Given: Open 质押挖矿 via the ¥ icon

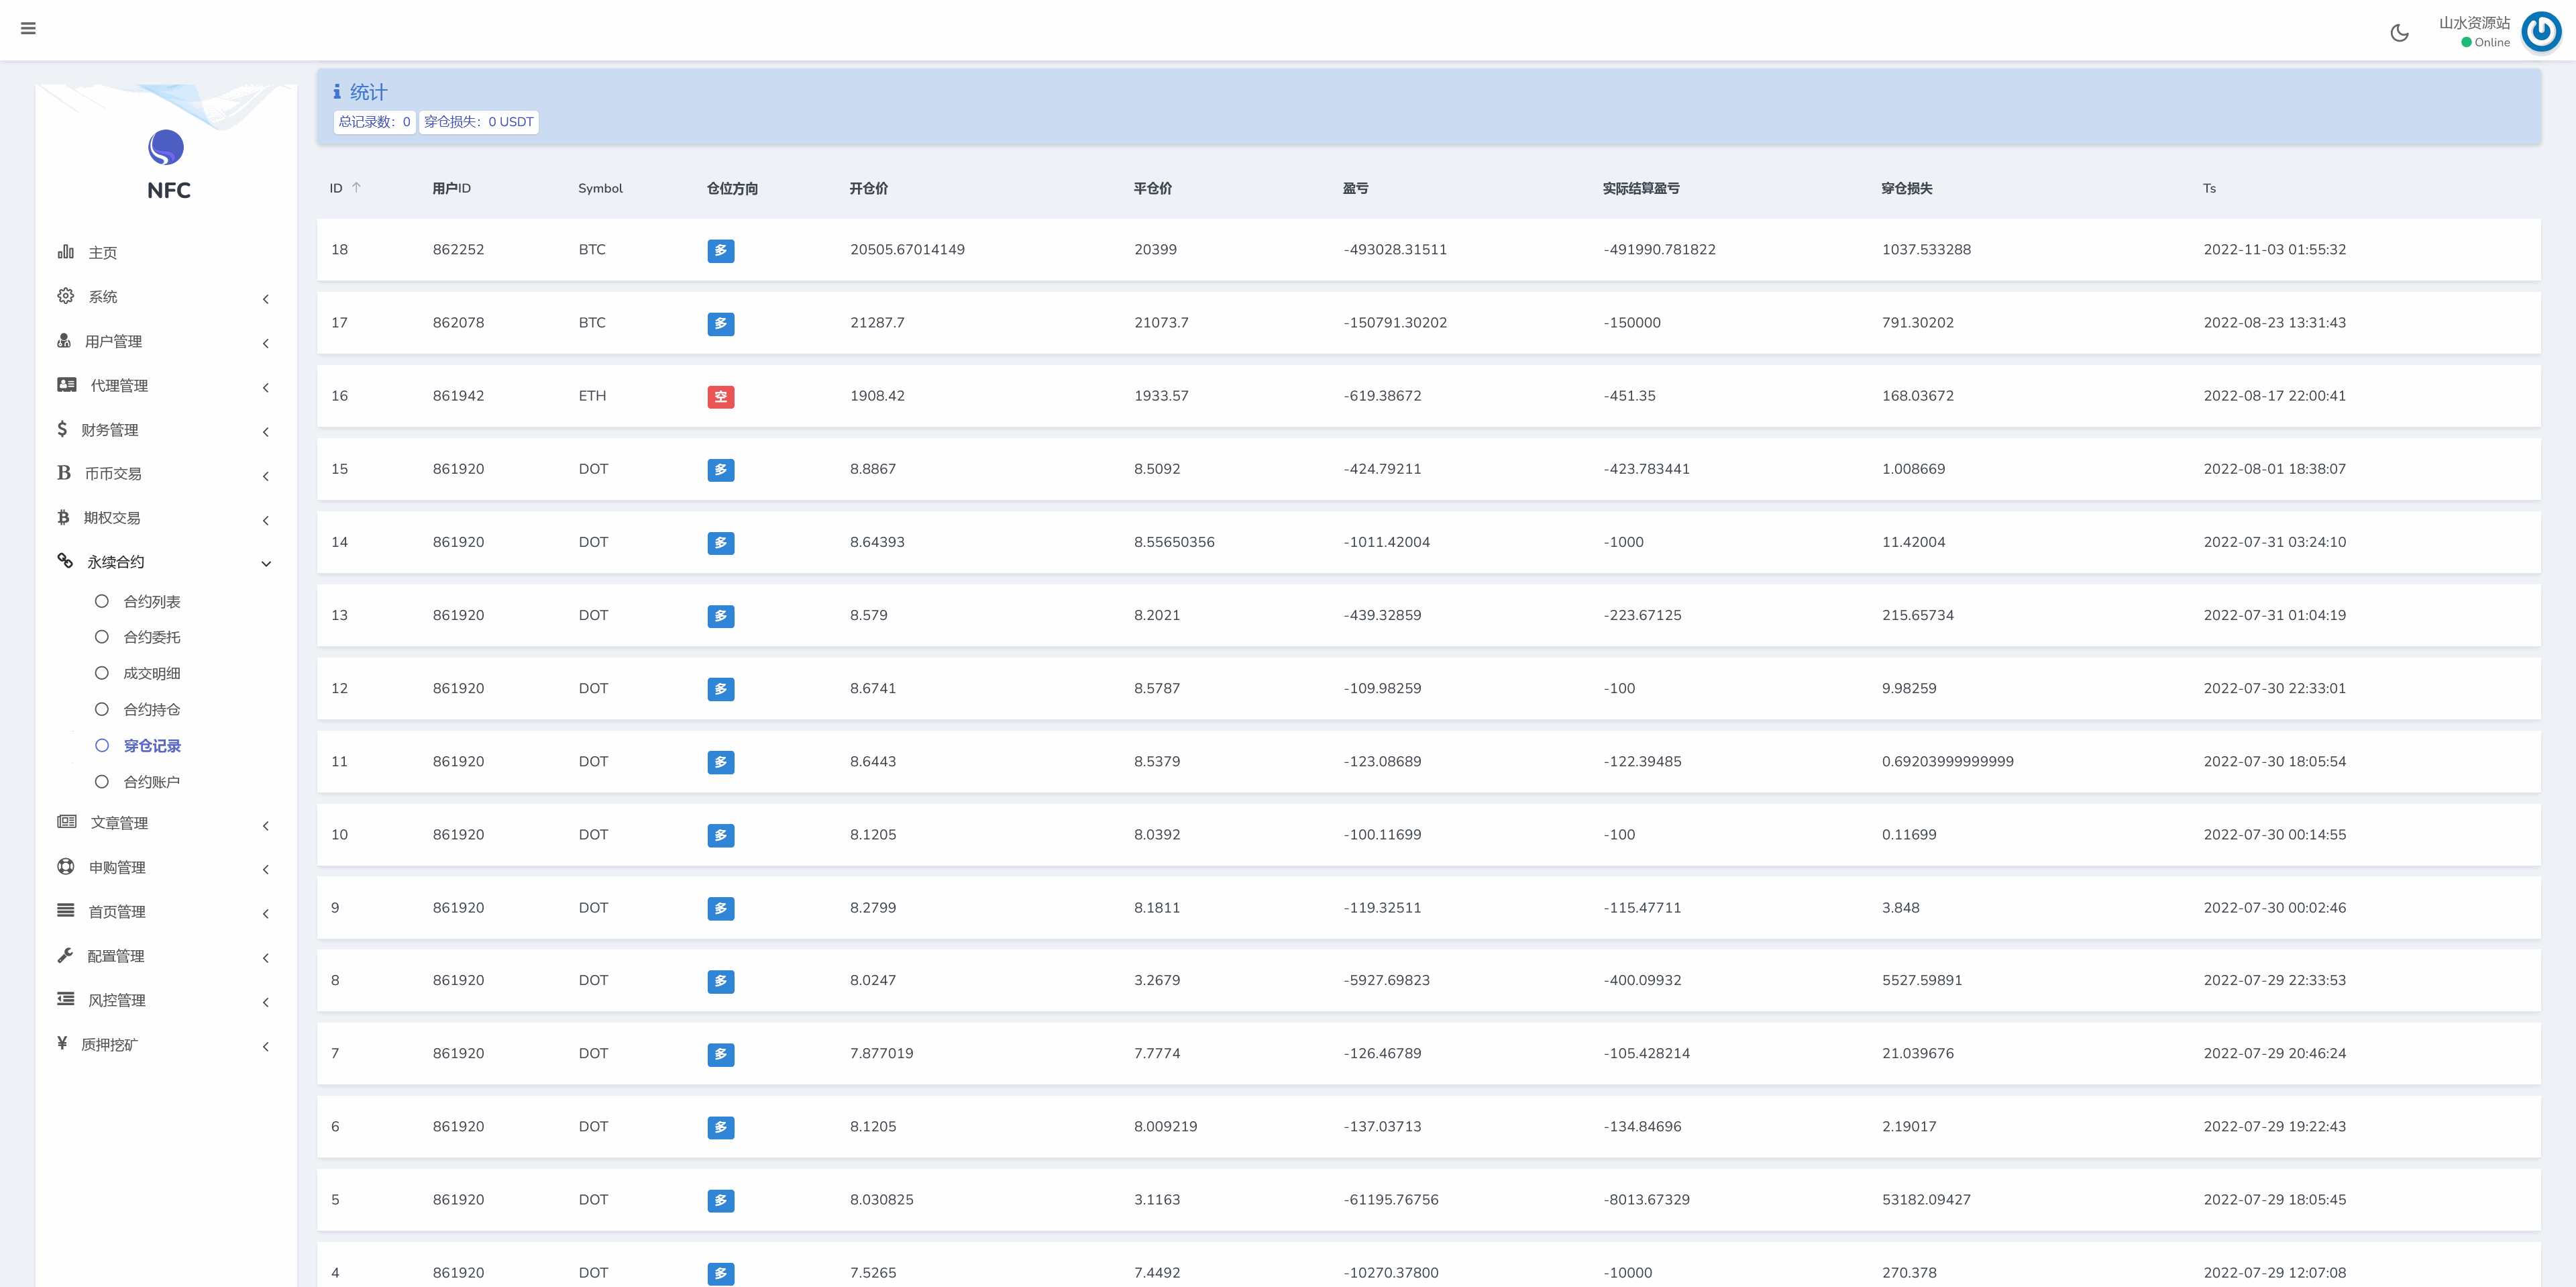Looking at the screenshot, I should point(63,1044).
